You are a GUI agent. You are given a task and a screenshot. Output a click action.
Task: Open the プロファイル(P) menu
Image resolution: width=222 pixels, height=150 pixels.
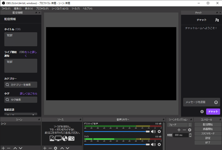[x=42, y=9]
